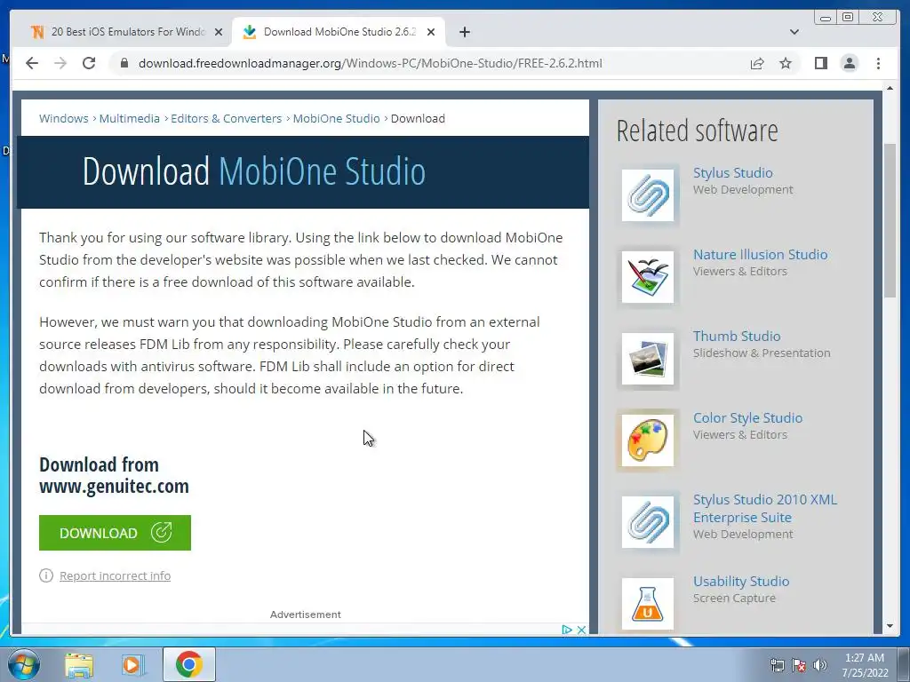Open the Color Style Studio link
910x682 pixels.
point(747,418)
